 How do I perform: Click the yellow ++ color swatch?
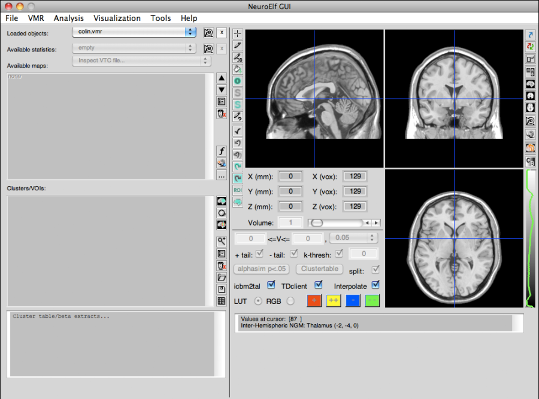334,301
